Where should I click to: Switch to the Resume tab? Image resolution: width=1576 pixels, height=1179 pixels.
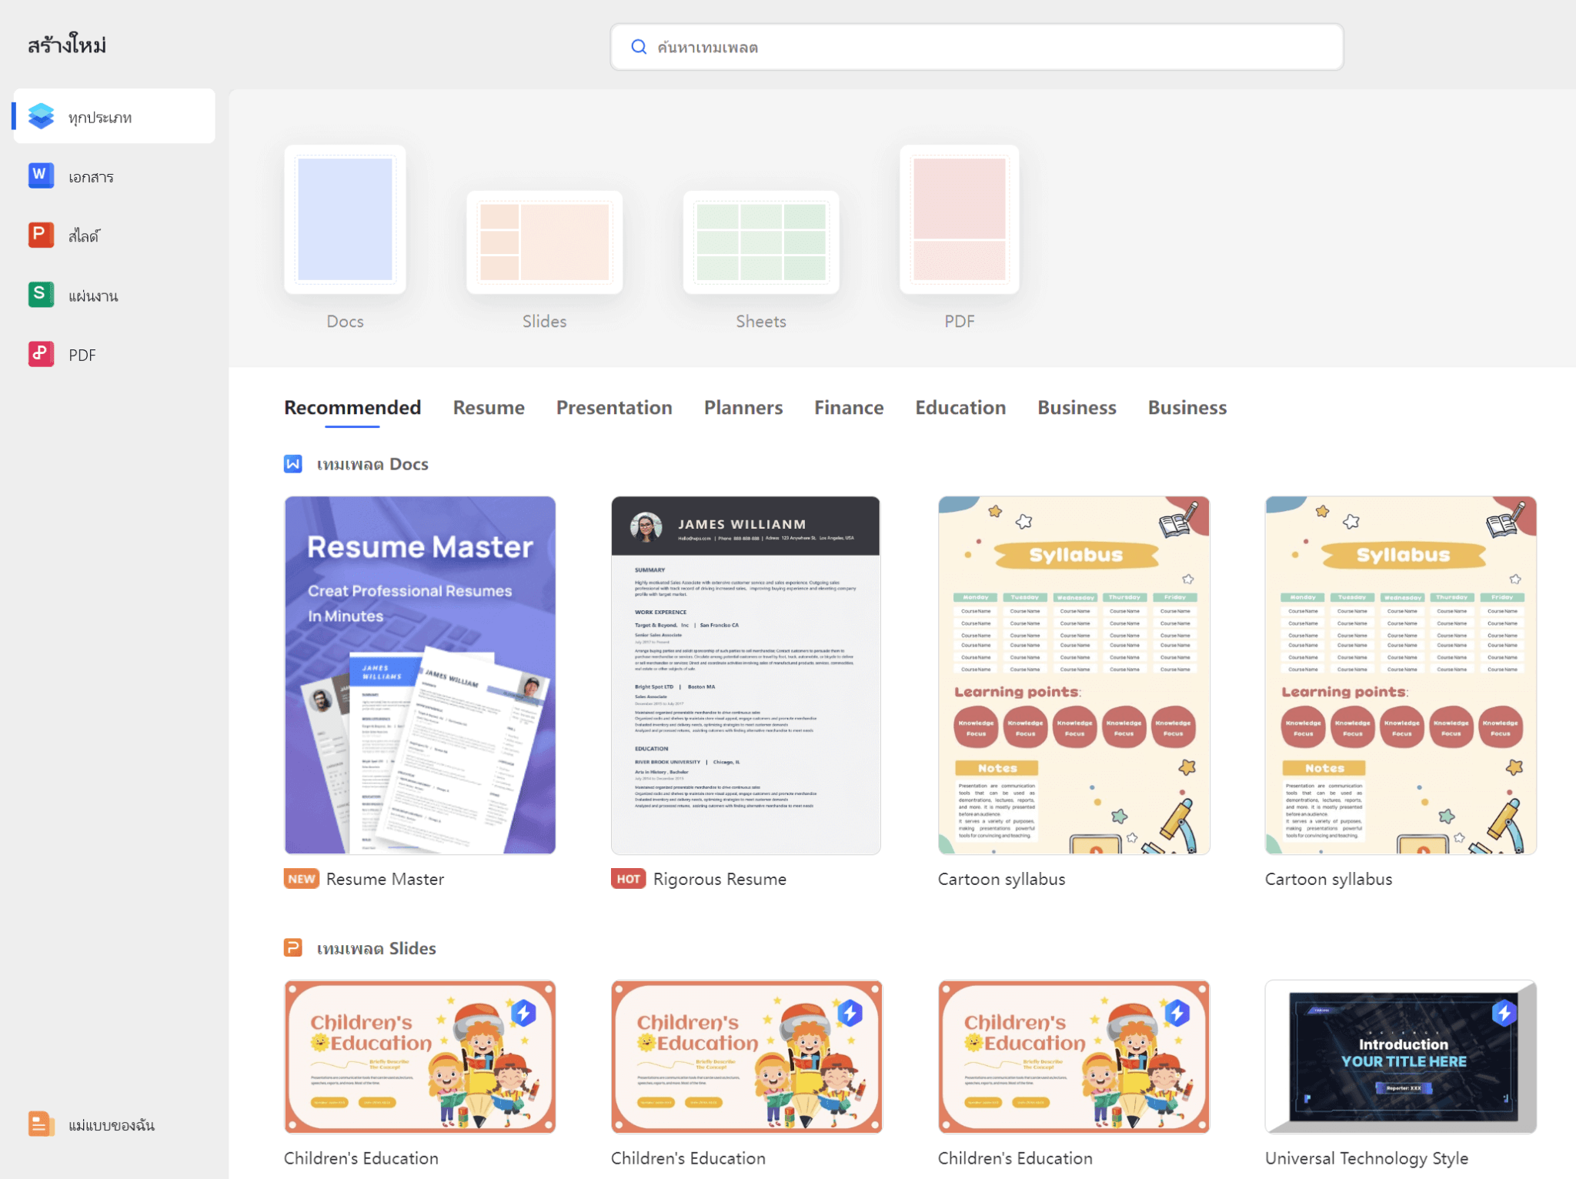click(489, 408)
